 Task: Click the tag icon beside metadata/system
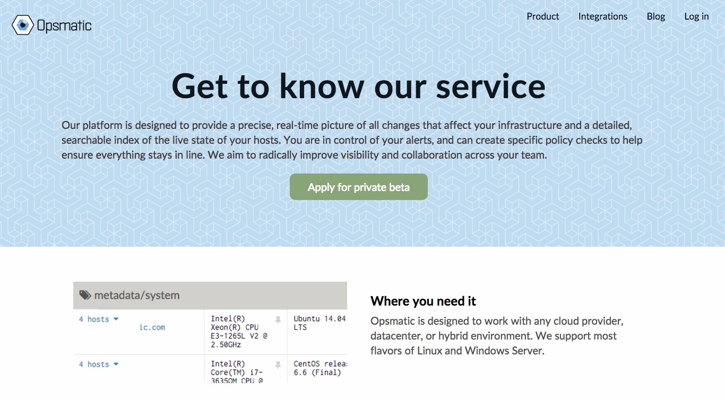click(85, 295)
